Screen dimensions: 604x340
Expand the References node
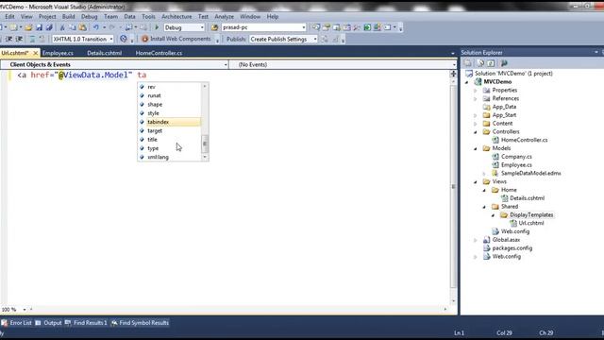tap(476, 98)
